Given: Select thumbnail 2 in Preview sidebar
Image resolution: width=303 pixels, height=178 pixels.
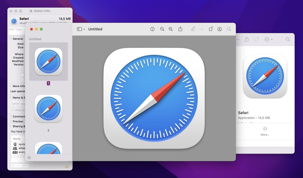Looking at the screenshot, I should pos(48,109).
